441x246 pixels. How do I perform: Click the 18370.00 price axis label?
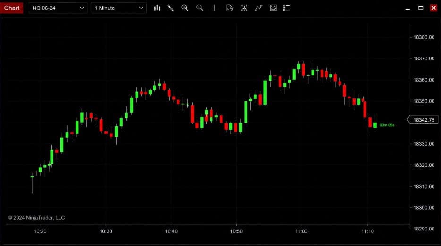point(424,59)
